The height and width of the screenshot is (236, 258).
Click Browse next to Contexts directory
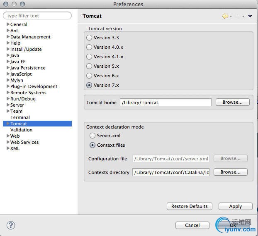point(230,172)
